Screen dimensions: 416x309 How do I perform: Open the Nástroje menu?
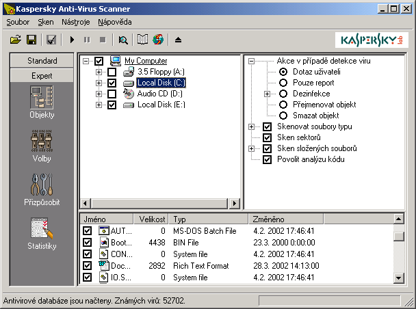[76, 22]
